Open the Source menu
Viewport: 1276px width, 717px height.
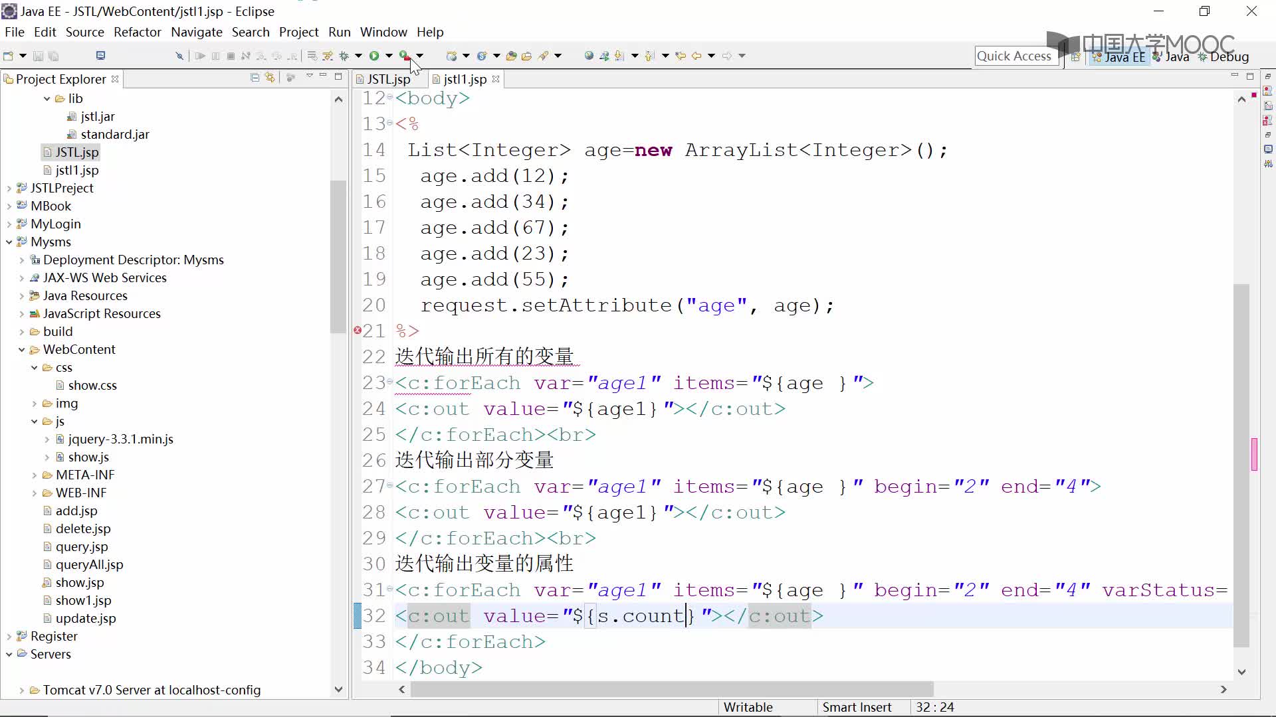[84, 32]
